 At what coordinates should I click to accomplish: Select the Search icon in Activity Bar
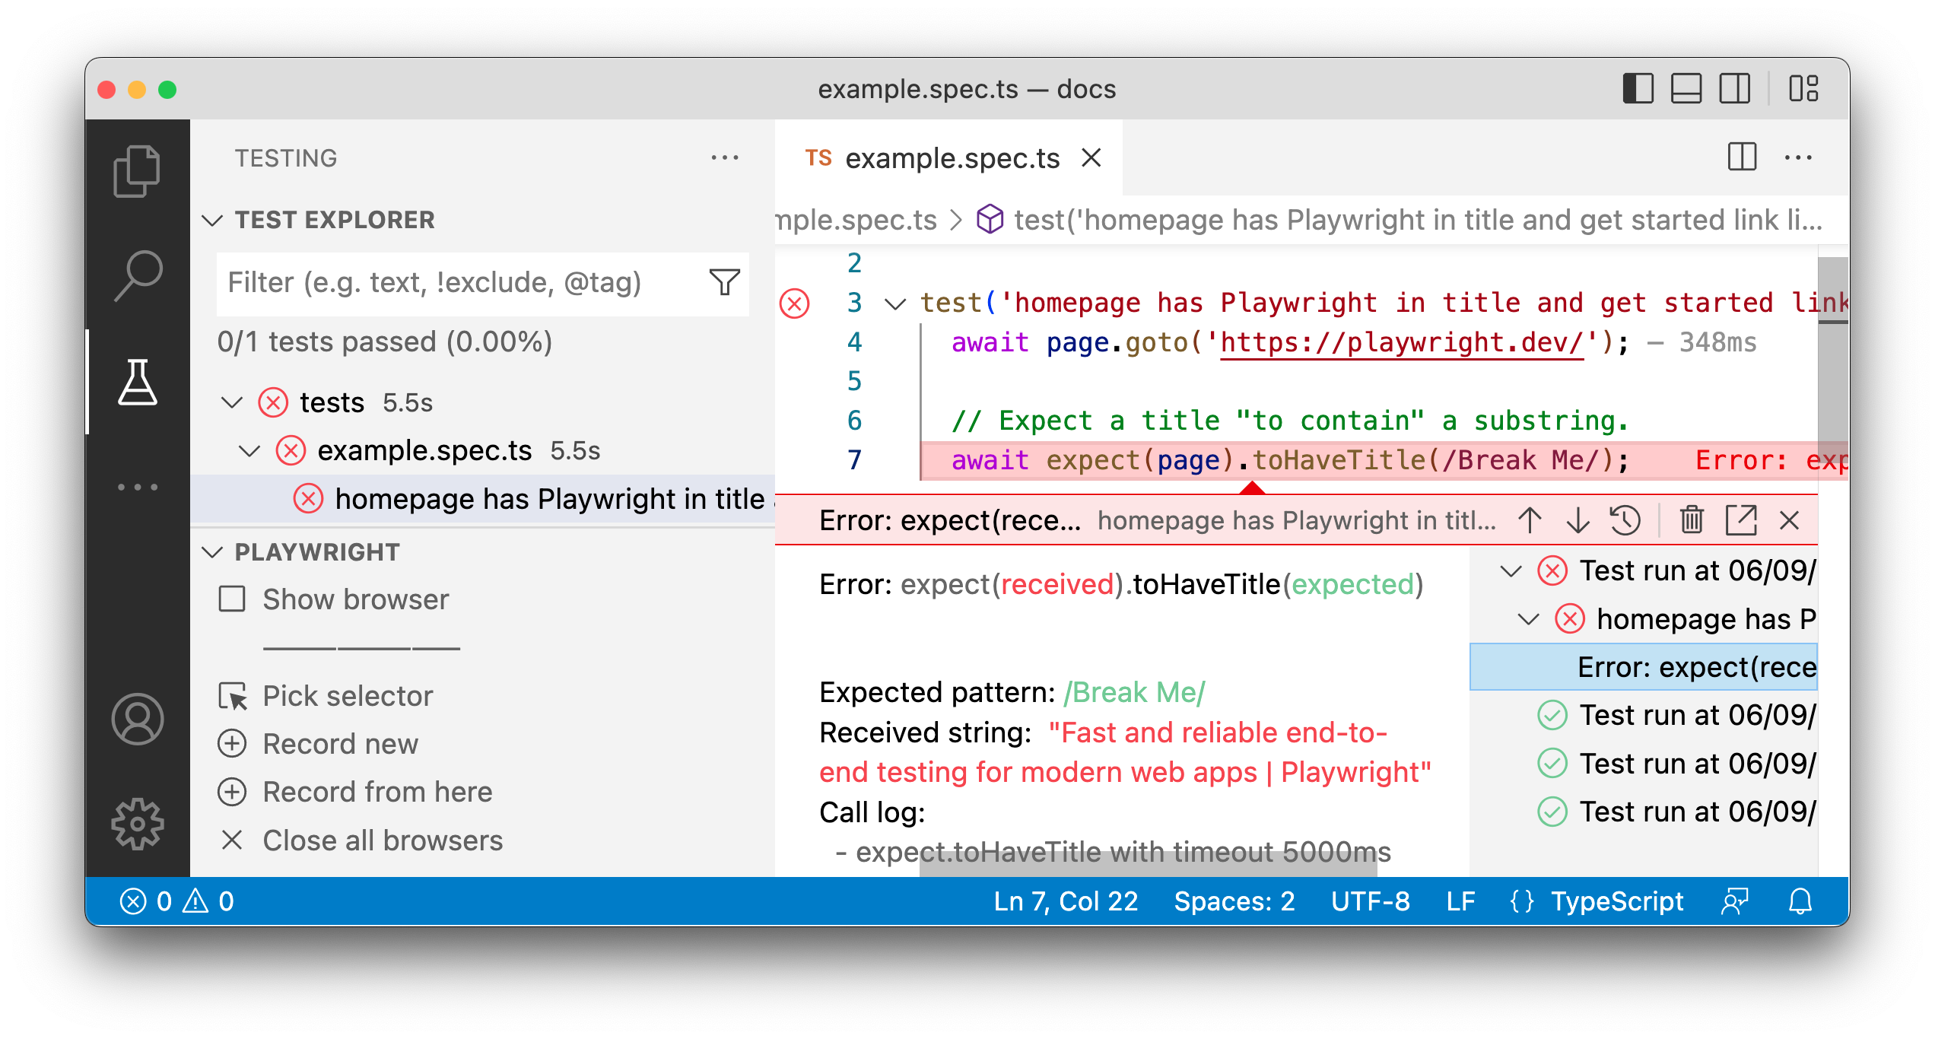pos(138,275)
